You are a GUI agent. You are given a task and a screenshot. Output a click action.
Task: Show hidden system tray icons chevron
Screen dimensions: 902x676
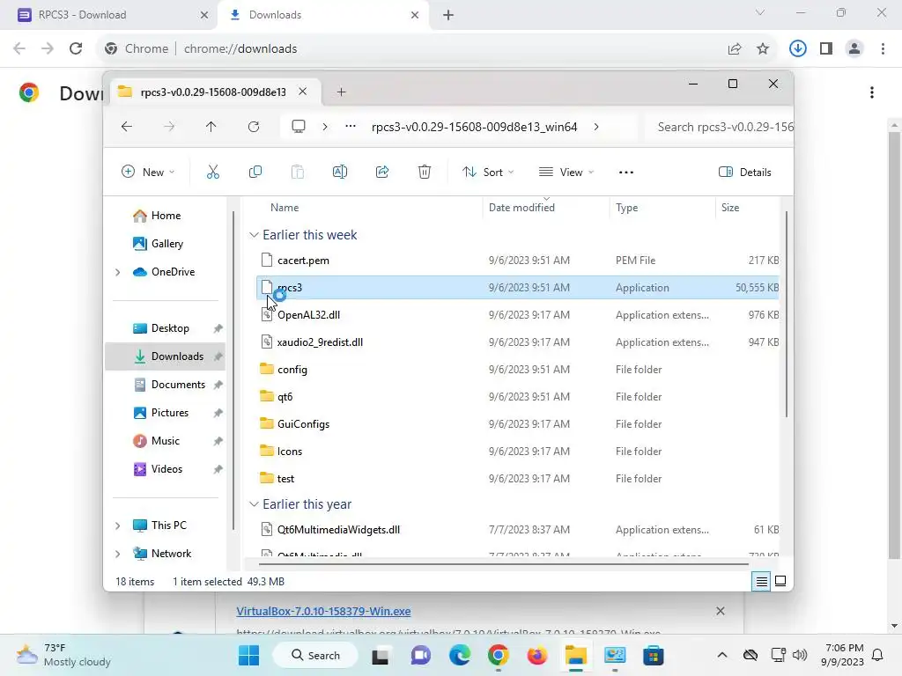[722, 655]
